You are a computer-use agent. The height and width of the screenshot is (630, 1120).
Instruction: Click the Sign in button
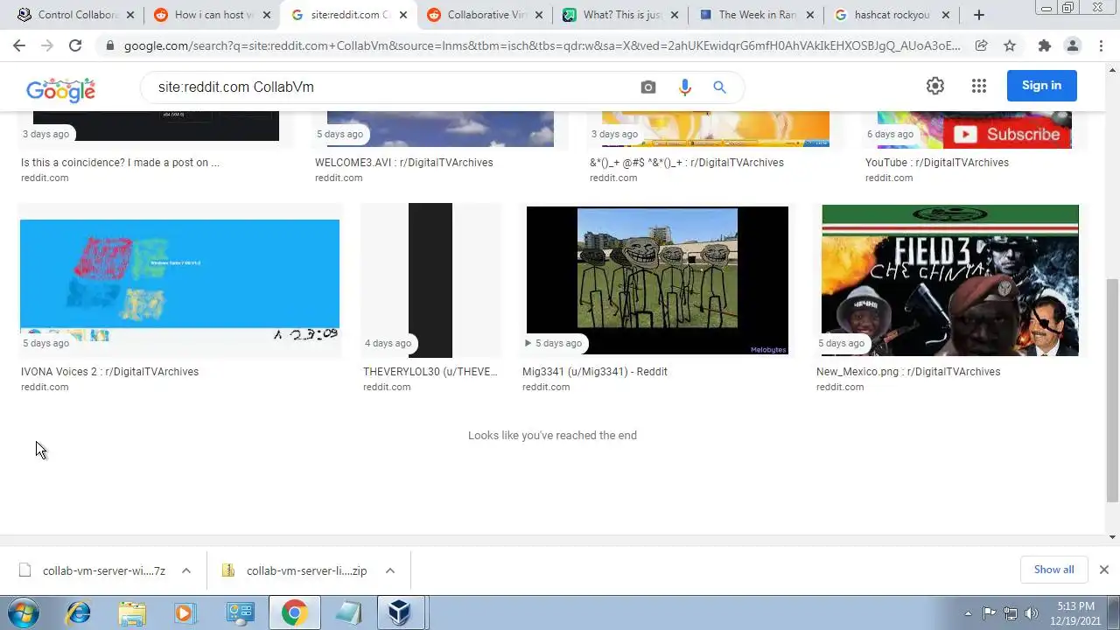coord(1041,86)
